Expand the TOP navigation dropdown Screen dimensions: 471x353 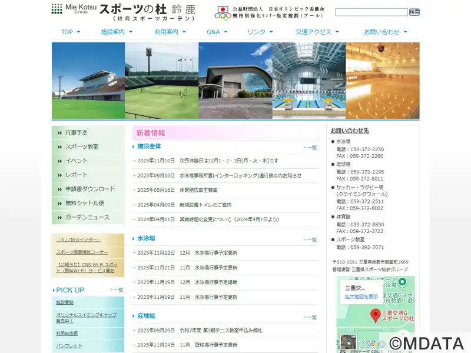coord(71,32)
